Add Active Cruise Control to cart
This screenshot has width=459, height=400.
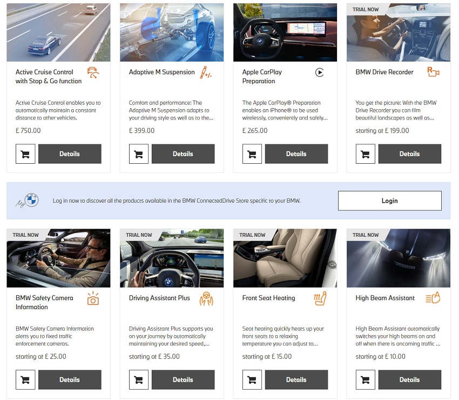pyautogui.click(x=25, y=154)
